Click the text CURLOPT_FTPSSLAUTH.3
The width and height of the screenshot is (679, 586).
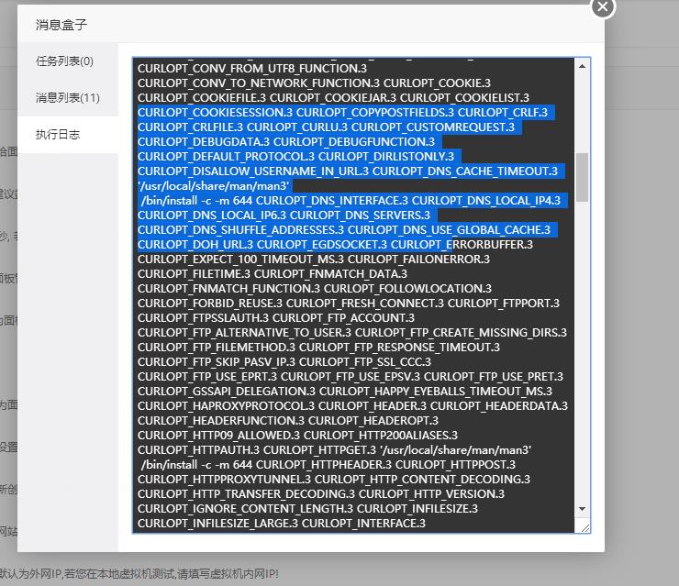[x=203, y=318]
